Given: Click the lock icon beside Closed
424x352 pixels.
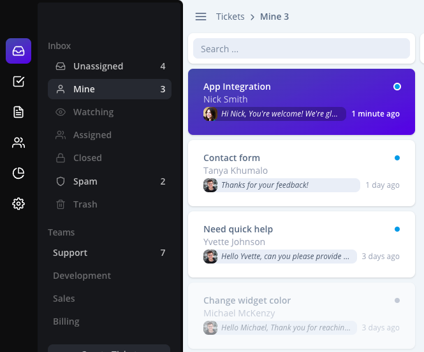Looking at the screenshot, I should click(61, 158).
